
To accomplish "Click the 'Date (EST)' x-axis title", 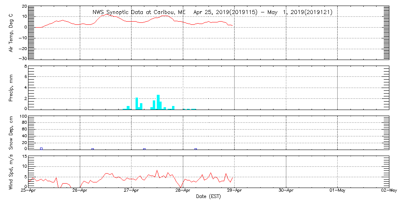I will [209, 196].
